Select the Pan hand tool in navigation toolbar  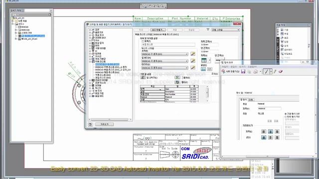point(150,6)
